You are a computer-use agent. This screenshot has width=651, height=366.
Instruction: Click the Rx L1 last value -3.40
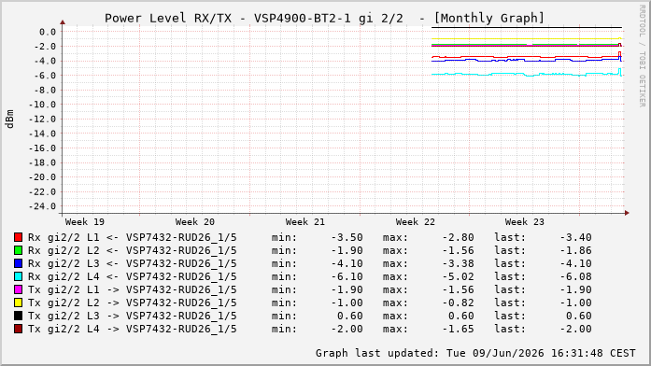tap(576, 237)
